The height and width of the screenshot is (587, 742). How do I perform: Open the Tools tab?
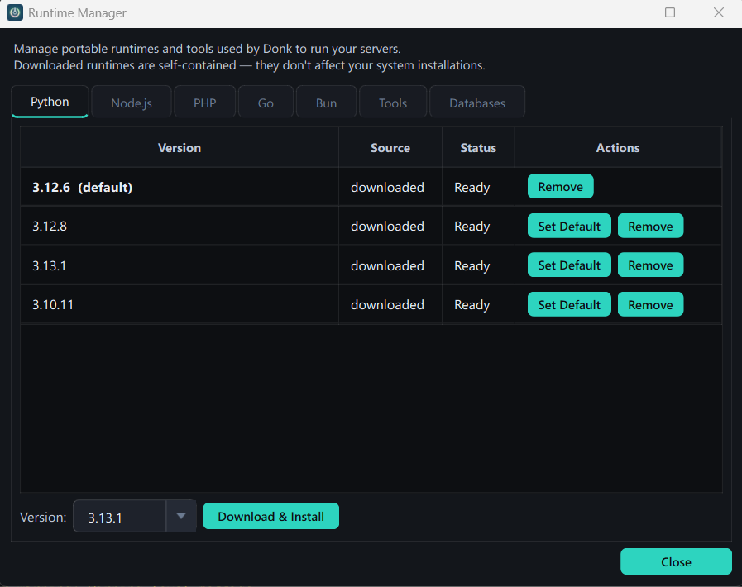pos(392,102)
